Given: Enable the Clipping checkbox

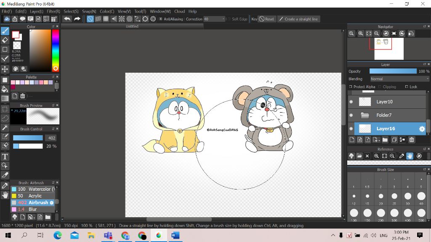Looking at the screenshot, I should 380,87.
